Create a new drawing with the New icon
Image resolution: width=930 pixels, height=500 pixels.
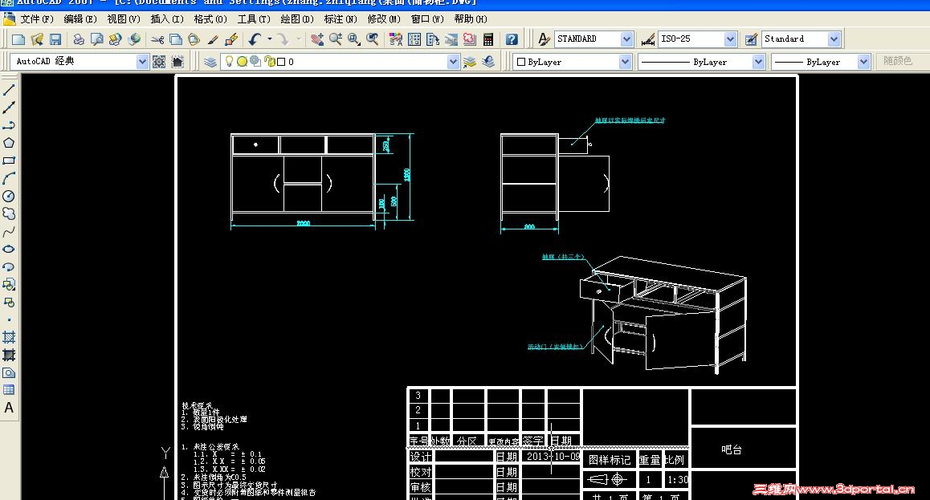click(x=18, y=39)
